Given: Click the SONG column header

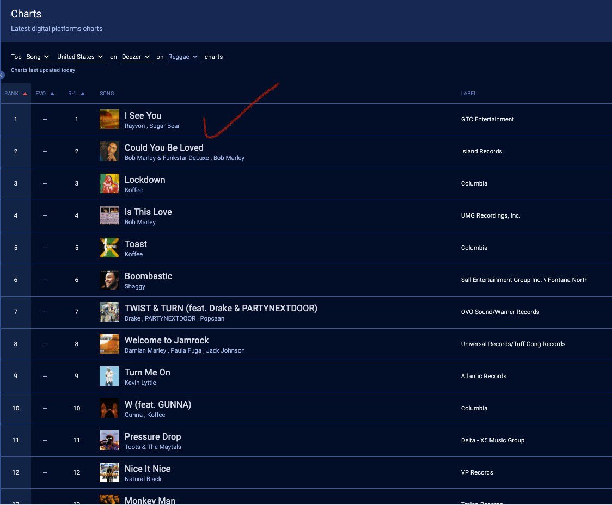Looking at the screenshot, I should click(x=107, y=94).
